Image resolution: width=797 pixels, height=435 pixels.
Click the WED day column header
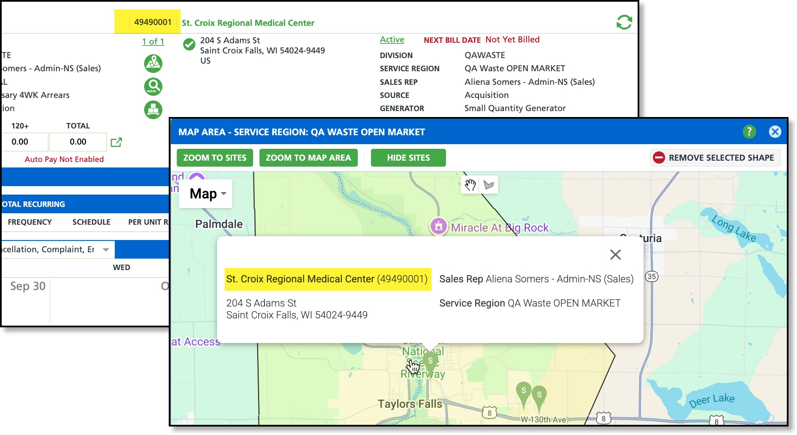point(122,268)
